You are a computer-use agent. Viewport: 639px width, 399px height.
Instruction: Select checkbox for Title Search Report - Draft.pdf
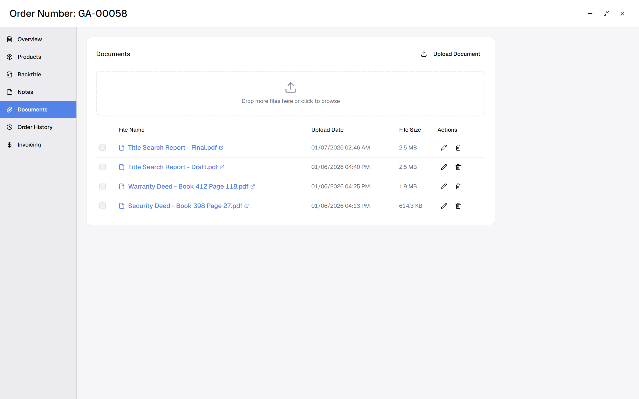click(103, 167)
